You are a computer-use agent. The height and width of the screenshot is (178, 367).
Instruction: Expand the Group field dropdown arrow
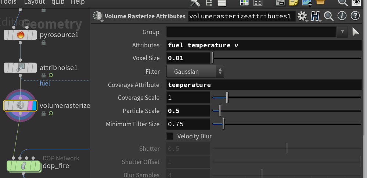tap(342, 32)
